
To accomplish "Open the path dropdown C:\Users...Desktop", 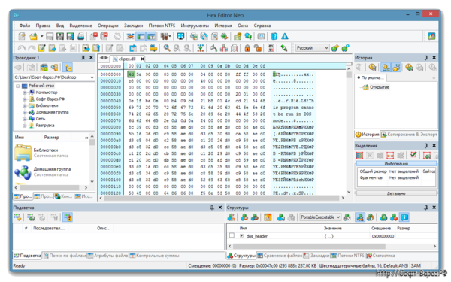I will coord(92,77).
